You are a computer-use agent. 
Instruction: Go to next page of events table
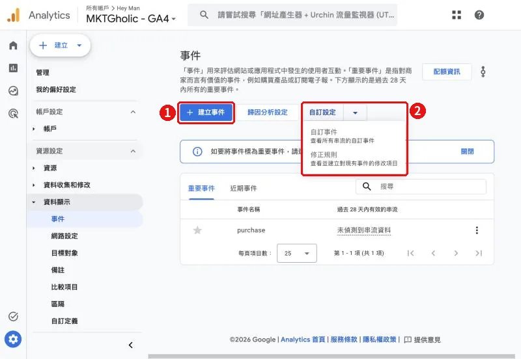(456, 253)
